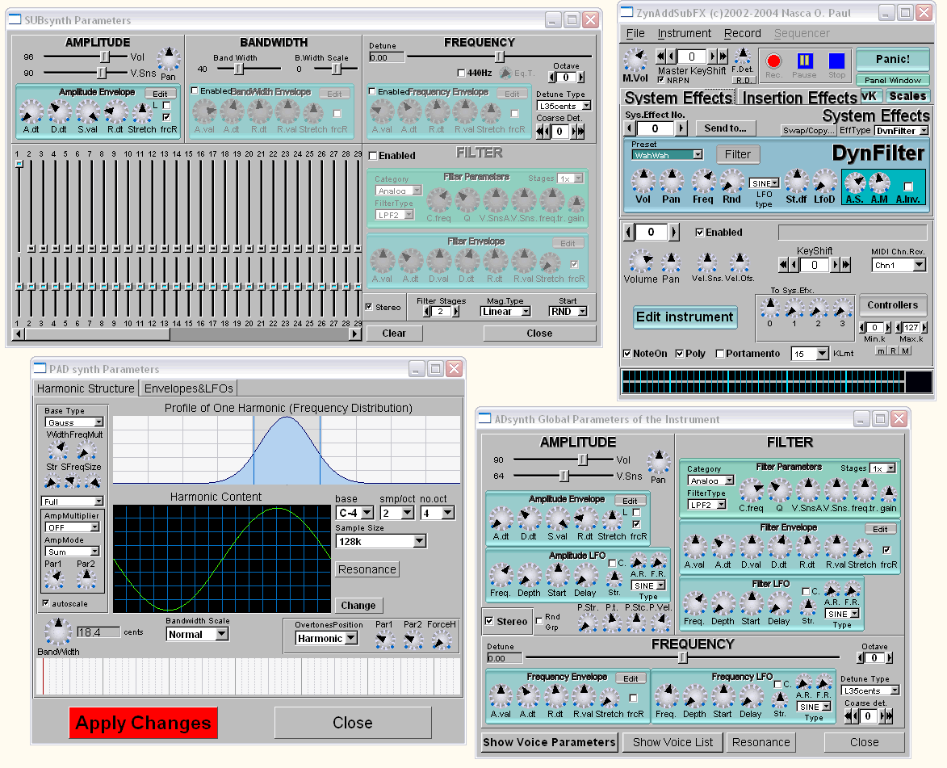Click the SUBsynth Vol amplitude slider
Screen dimensions: 947x768
(x=85, y=57)
